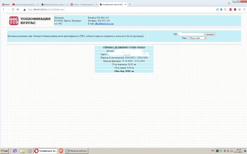
Task: Open the Opera menu button
Action: 6,5
